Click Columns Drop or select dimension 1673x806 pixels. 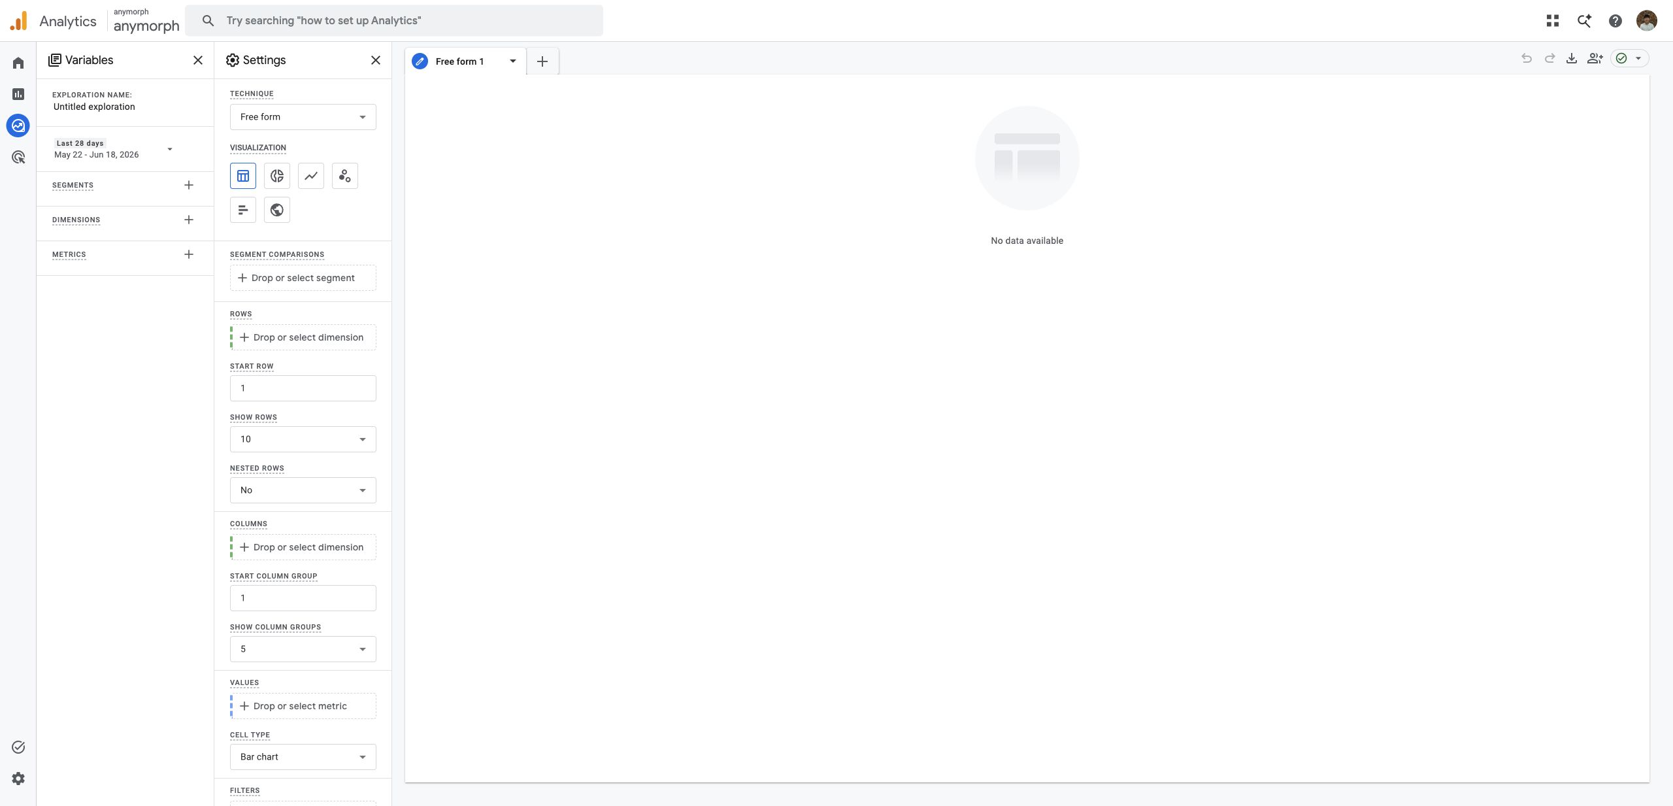(x=303, y=547)
